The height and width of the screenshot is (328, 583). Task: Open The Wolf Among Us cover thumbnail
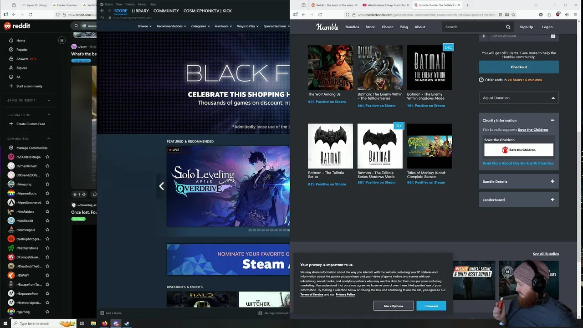point(330,67)
